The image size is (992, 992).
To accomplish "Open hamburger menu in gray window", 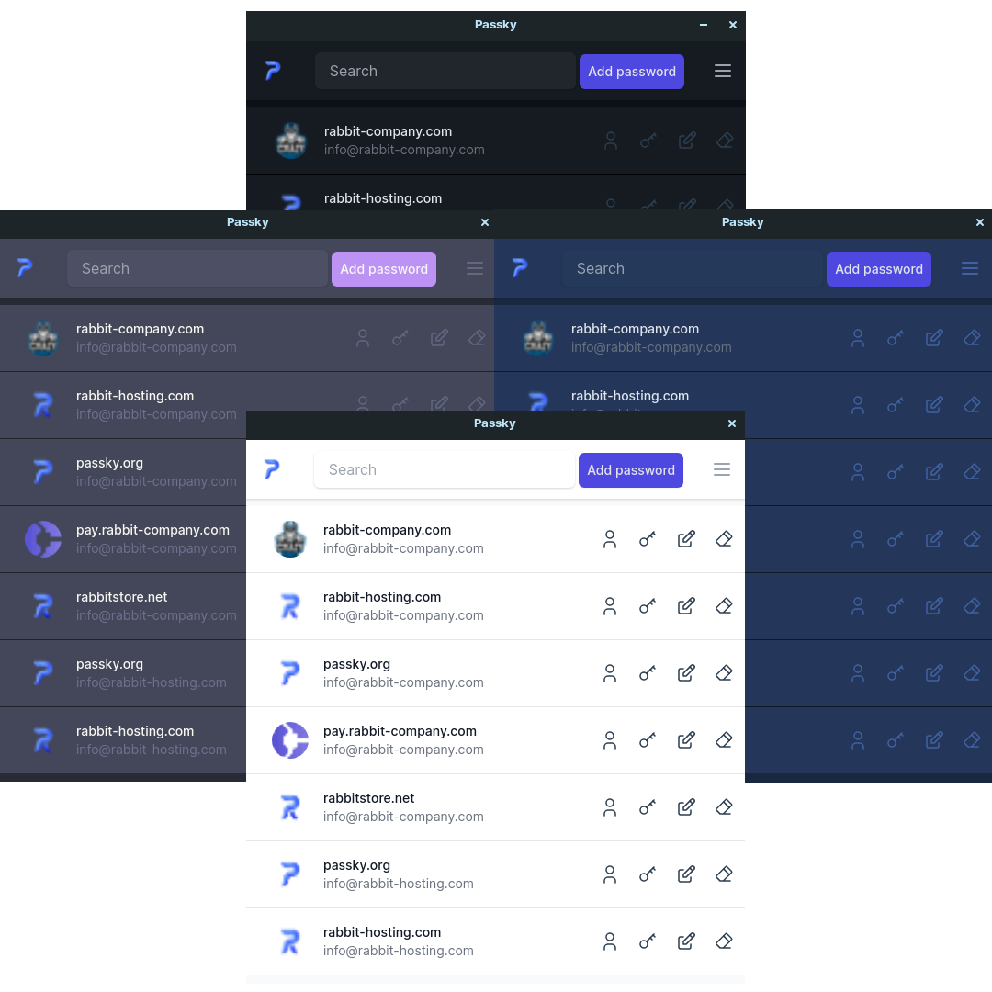I will coord(475,268).
